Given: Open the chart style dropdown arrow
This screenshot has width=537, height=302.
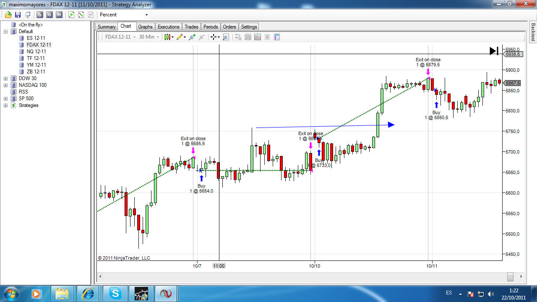Looking at the screenshot, I should [x=172, y=37].
